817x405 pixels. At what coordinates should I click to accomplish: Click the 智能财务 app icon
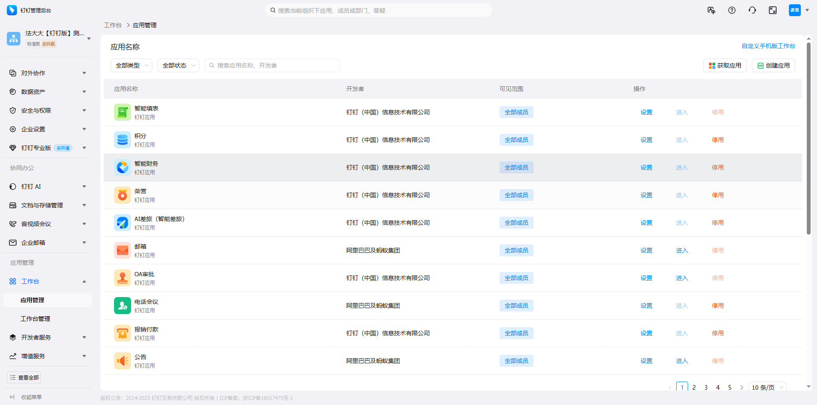[x=123, y=167]
